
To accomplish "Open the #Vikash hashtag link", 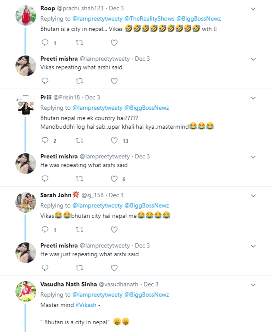I will pyautogui.click(x=86, y=305).
